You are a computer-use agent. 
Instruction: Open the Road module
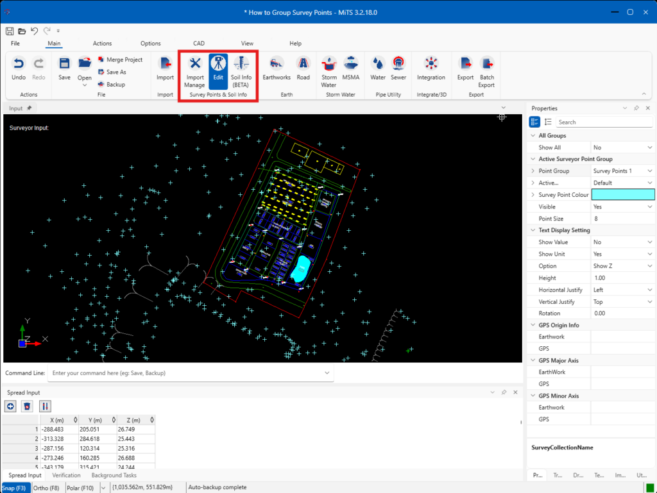click(303, 69)
